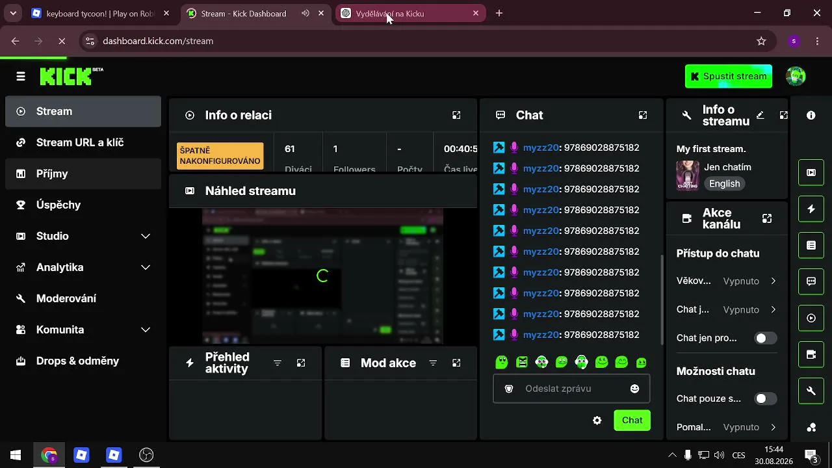Open filter options for Přehled aktivity
The image size is (832, 468).
(x=278, y=363)
